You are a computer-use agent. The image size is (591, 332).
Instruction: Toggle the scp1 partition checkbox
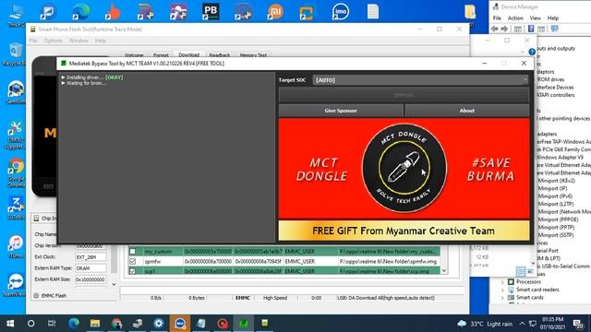(x=133, y=270)
